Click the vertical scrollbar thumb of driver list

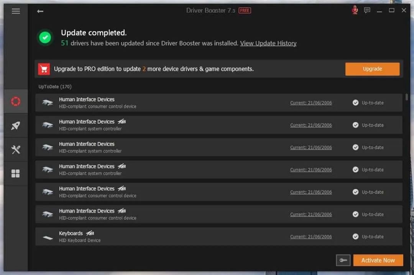click(x=407, y=97)
